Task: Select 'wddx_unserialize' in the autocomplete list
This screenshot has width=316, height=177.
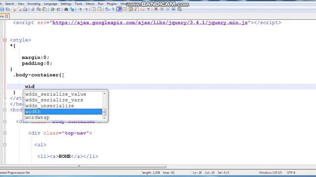Action: coord(64,106)
